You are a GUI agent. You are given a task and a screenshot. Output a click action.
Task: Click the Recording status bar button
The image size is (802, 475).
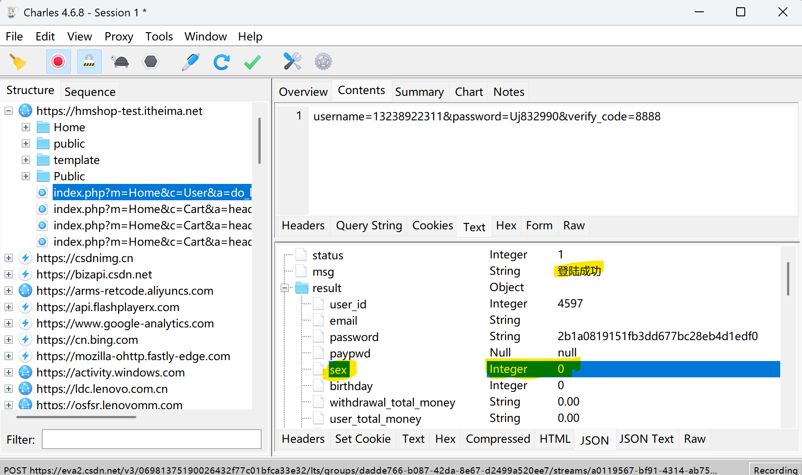(x=775, y=469)
